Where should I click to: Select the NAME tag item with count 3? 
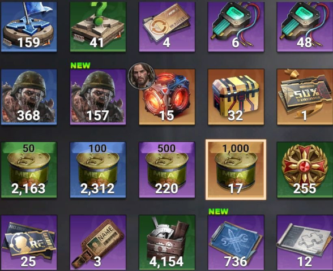tap(98, 243)
